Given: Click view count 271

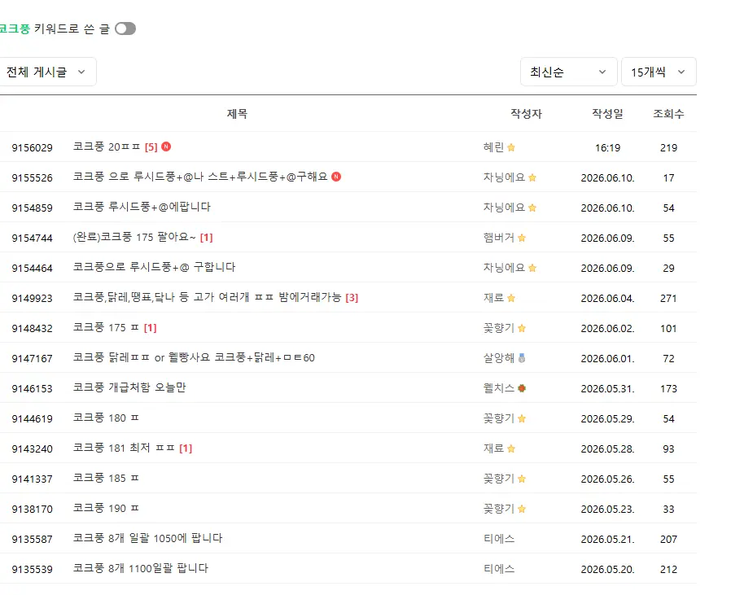Looking at the screenshot, I should pos(668,298).
